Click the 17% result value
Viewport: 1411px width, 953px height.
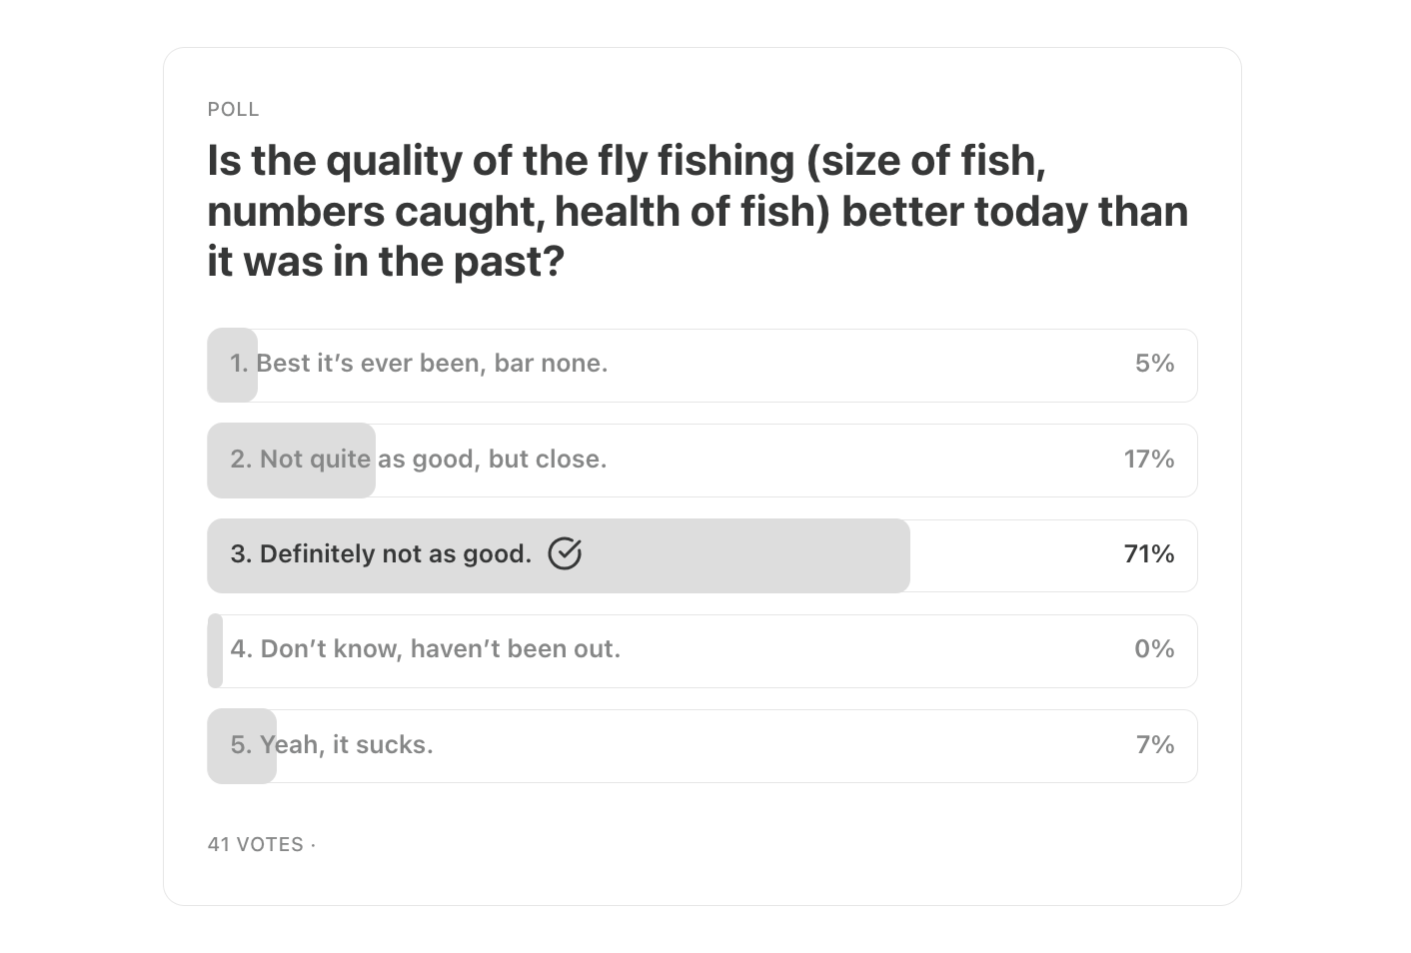[x=1148, y=460]
